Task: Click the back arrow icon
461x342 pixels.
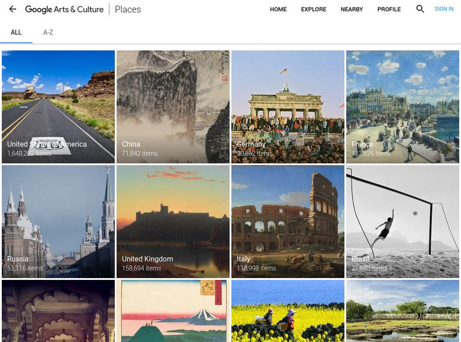Action: point(12,9)
